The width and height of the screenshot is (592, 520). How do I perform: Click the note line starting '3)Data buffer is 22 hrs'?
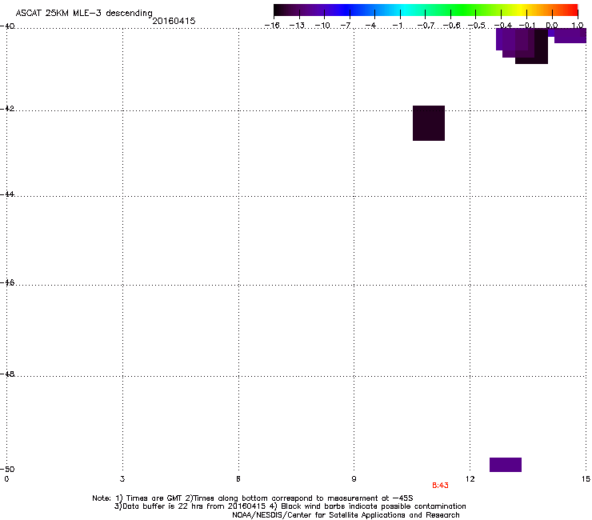point(290,506)
